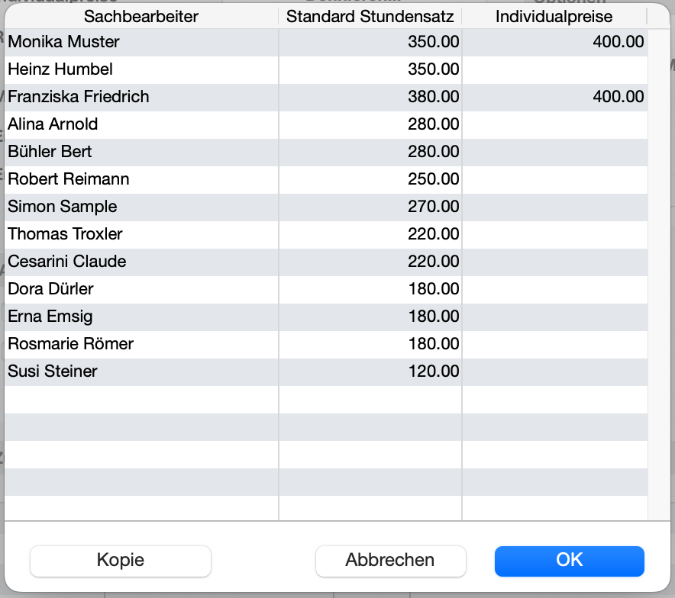Click Bühler Bert's hourly rate 280.00

pyautogui.click(x=433, y=152)
